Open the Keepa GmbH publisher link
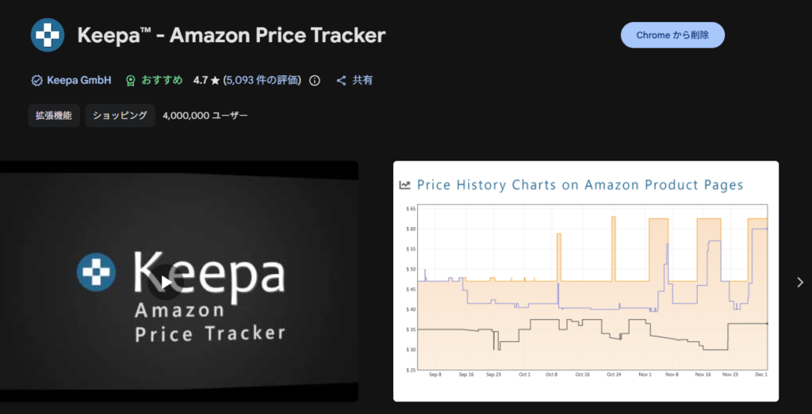 point(79,80)
